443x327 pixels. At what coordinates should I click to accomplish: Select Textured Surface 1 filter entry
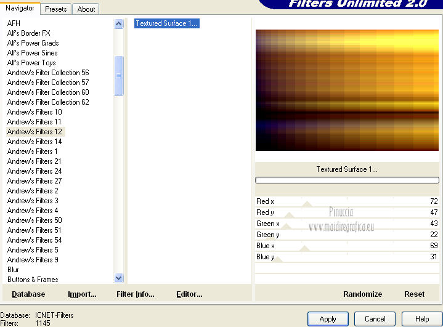tap(167, 23)
